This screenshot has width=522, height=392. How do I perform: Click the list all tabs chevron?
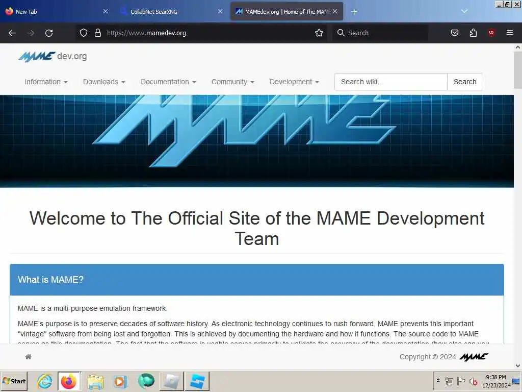coord(464,11)
